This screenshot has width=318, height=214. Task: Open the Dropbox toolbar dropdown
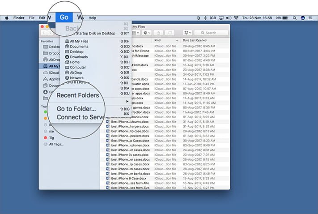tap(187, 33)
